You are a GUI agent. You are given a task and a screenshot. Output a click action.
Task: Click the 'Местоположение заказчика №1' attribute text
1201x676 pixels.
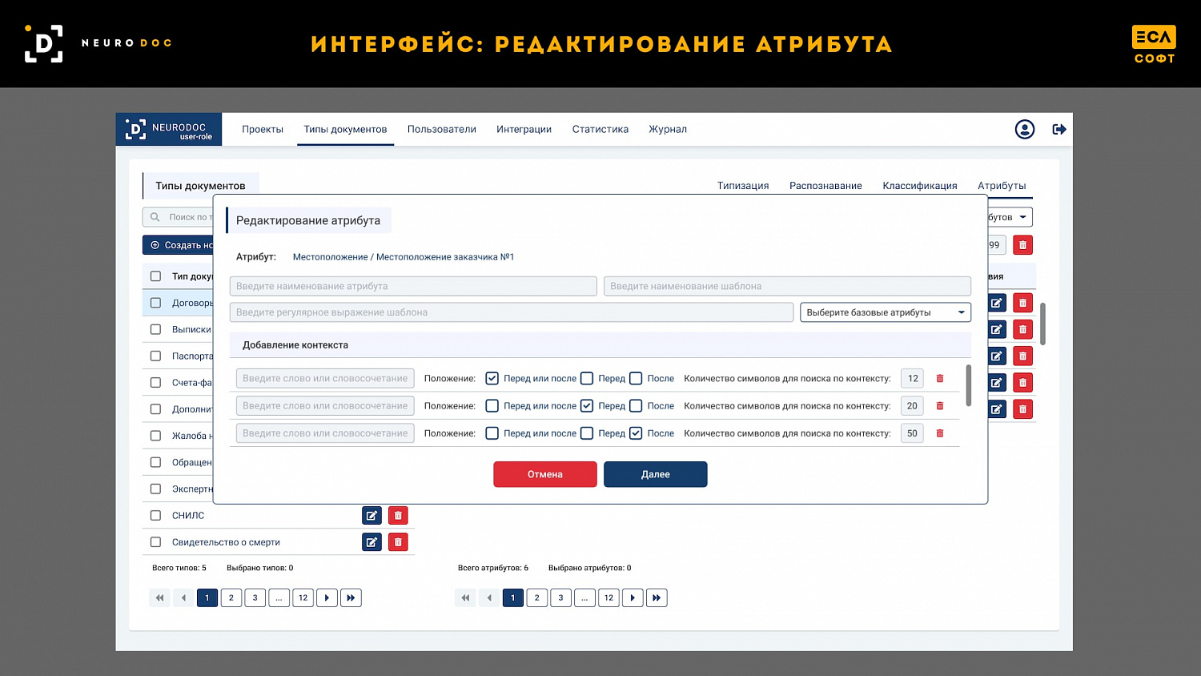445,257
